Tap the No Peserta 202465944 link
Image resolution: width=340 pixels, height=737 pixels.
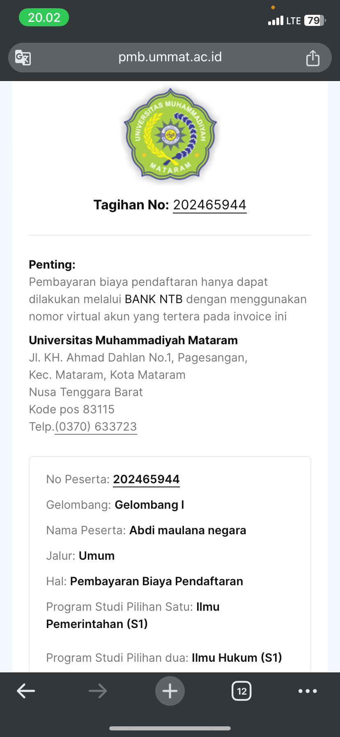146,479
